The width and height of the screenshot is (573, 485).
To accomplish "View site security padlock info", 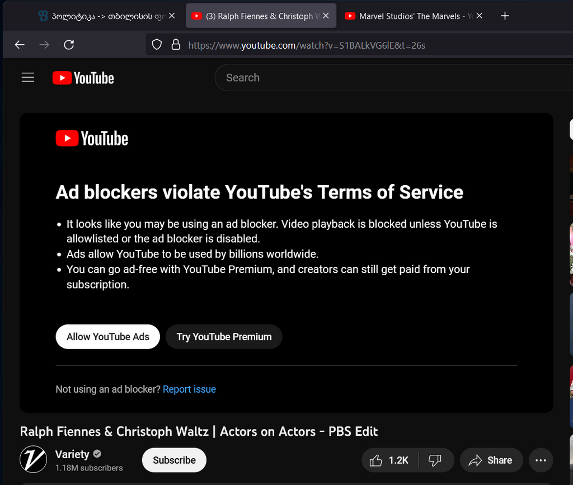I will coord(176,45).
